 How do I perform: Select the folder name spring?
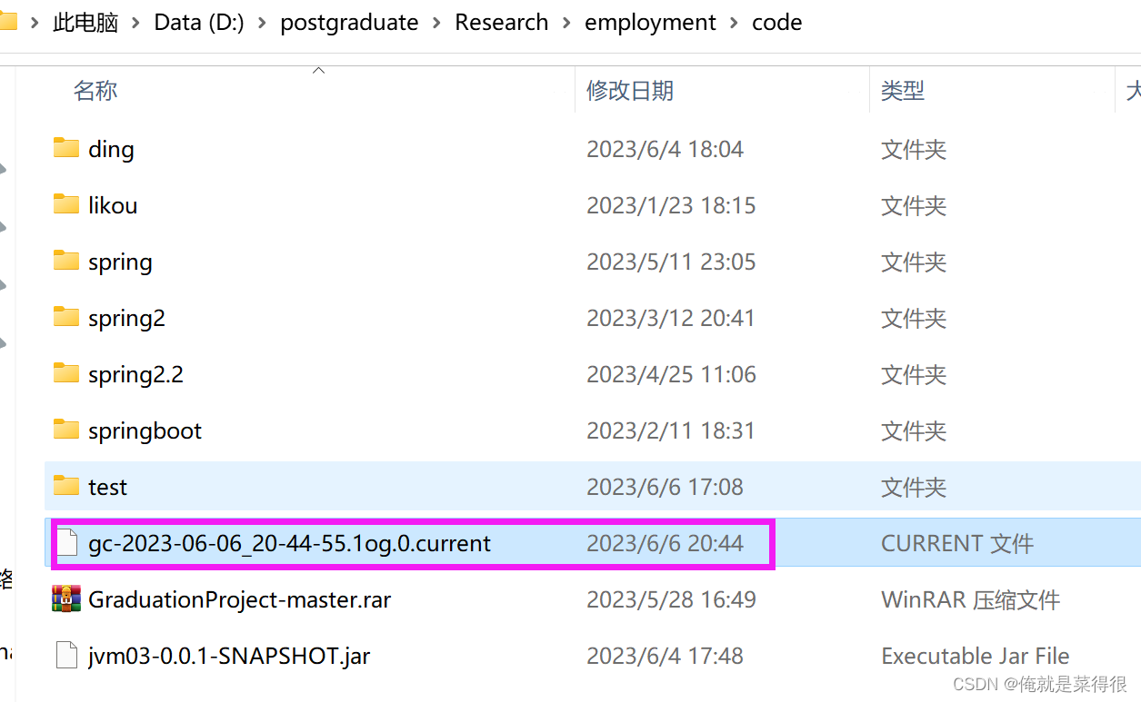(120, 262)
